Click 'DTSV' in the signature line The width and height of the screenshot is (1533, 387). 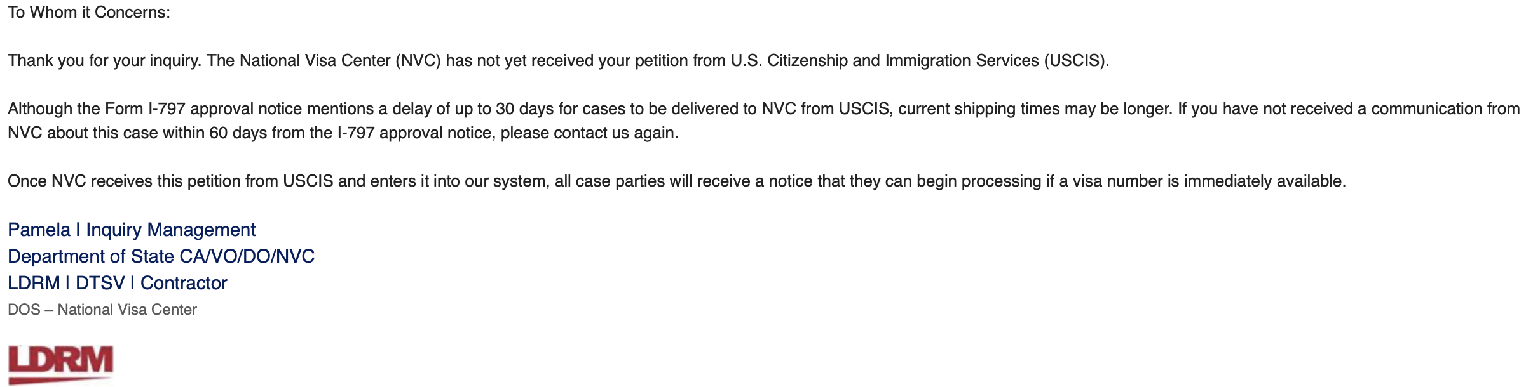(x=100, y=282)
